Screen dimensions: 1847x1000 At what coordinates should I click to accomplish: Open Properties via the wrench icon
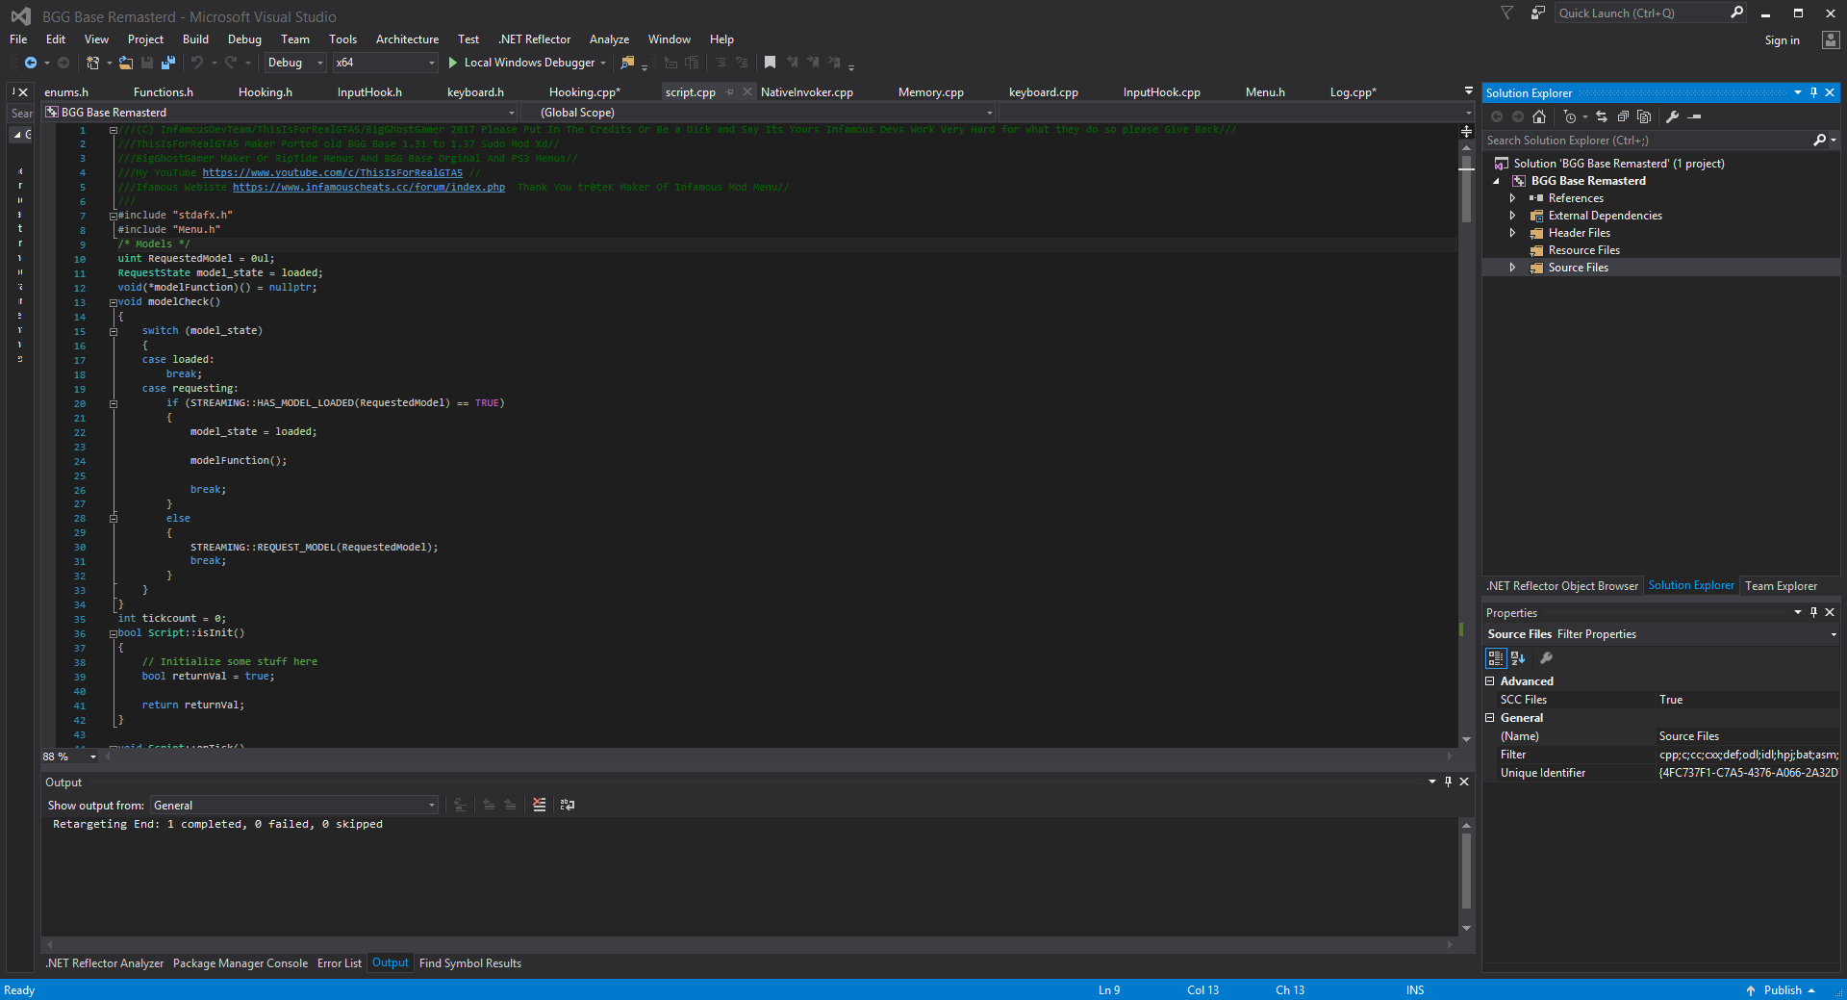tap(1674, 117)
